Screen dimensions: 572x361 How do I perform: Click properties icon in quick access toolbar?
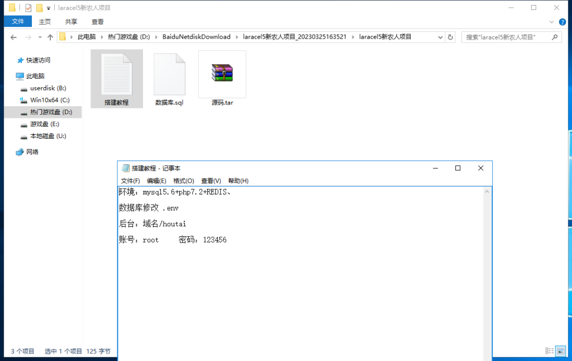pos(28,8)
